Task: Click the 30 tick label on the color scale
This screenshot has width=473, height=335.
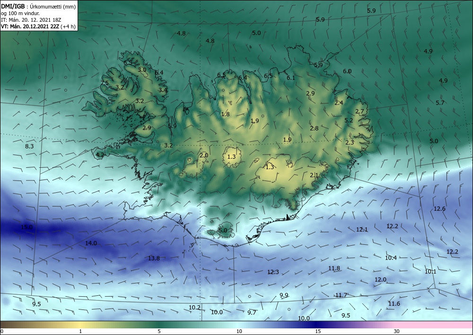Action: pos(396,331)
